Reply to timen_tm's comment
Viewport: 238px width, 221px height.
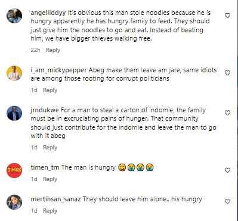[x=50, y=179]
